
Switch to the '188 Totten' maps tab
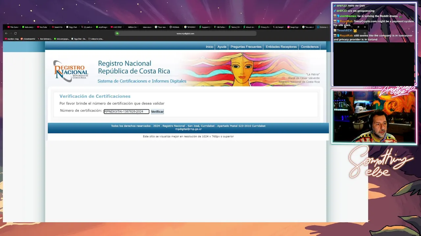(220, 27)
